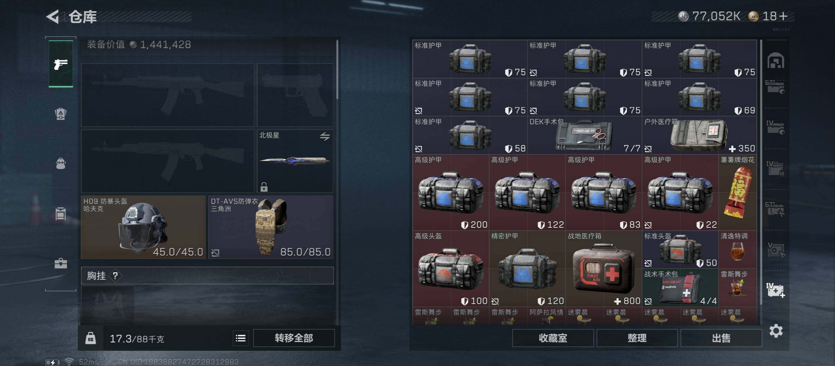The width and height of the screenshot is (835, 366).
Task: Open the 胸挂 help question mark
Action: (115, 276)
